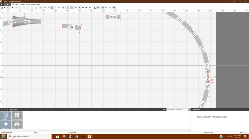The width and height of the screenshot is (249, 139).
Task: Switch to 3D view
Action: [45, 8]
